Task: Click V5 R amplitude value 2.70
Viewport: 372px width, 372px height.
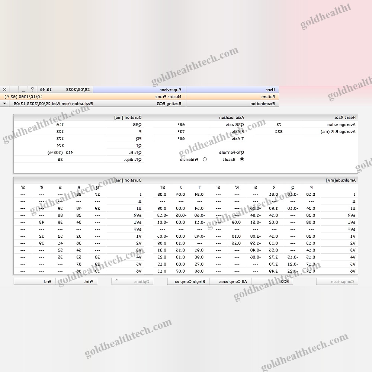Action: pos(273,264)
